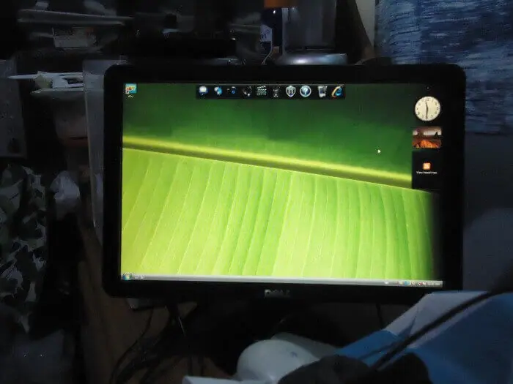Open the Windows Start orb
The height and width of the screenshot is (384, 513).
click(x=126, y=276)
